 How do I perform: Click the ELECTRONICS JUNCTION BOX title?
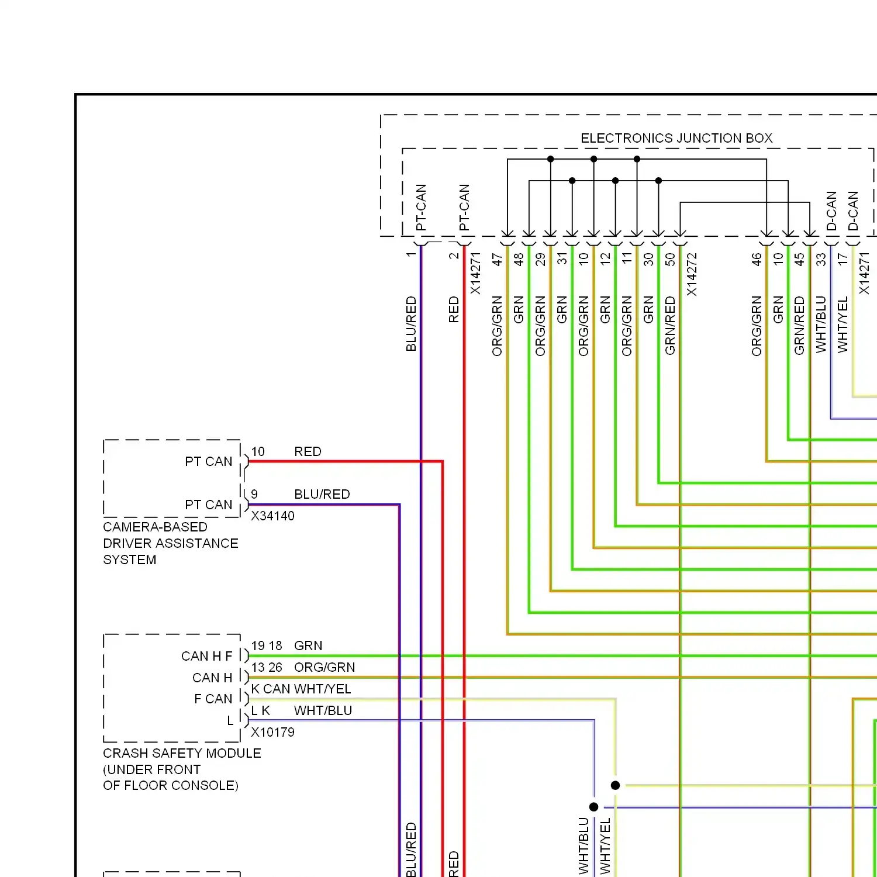tap(676, 139)
